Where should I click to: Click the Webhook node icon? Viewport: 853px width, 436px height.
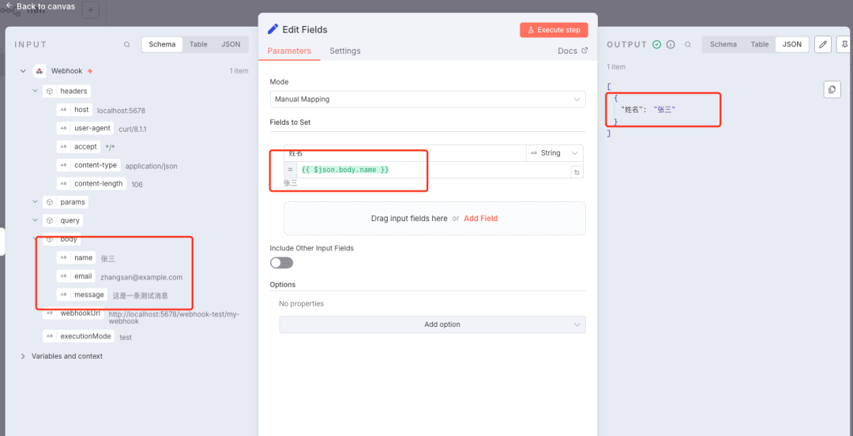pyautogui.click(x=39, y=71)
